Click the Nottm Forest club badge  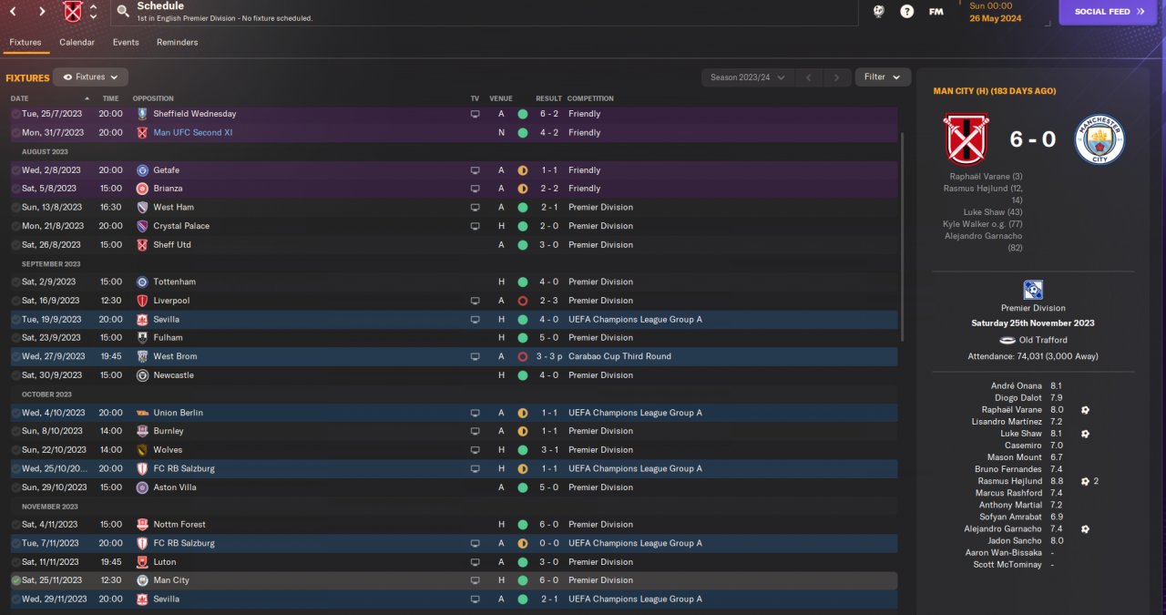(x=142, y=525)
